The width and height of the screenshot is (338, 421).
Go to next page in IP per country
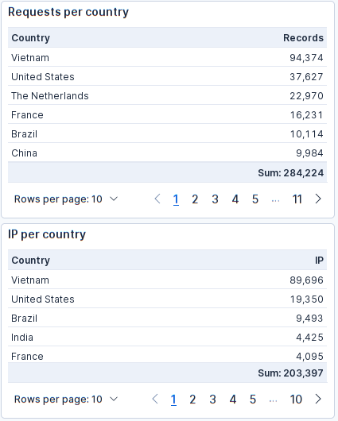coord(318,399)
